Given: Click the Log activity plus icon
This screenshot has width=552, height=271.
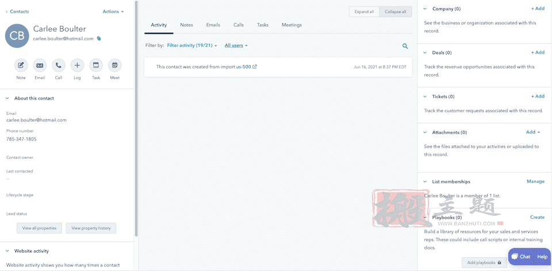Looking at the screenshot, I should coord(78,66).
